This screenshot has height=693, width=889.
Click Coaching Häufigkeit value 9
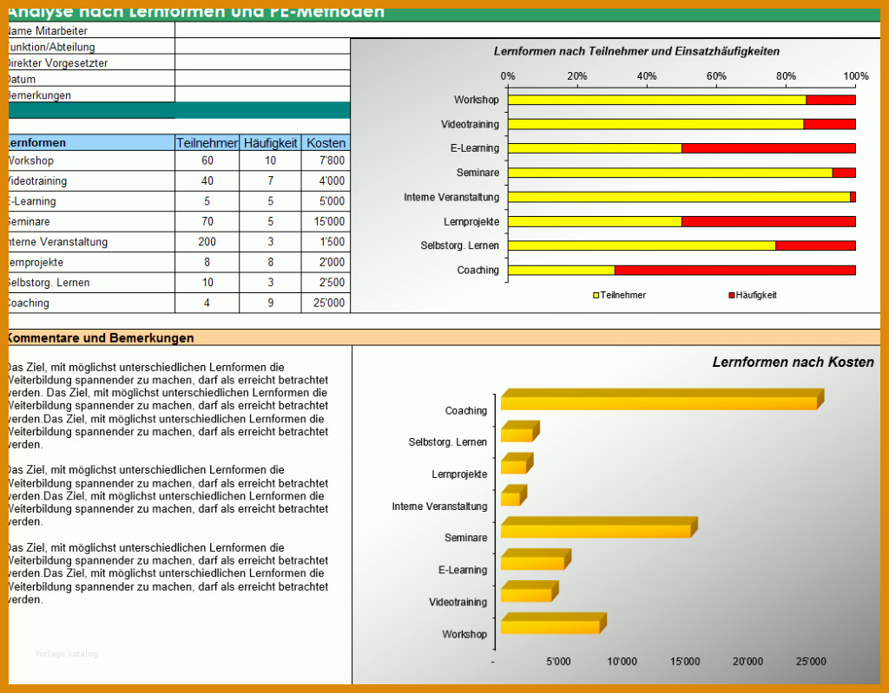click(271, 304)
